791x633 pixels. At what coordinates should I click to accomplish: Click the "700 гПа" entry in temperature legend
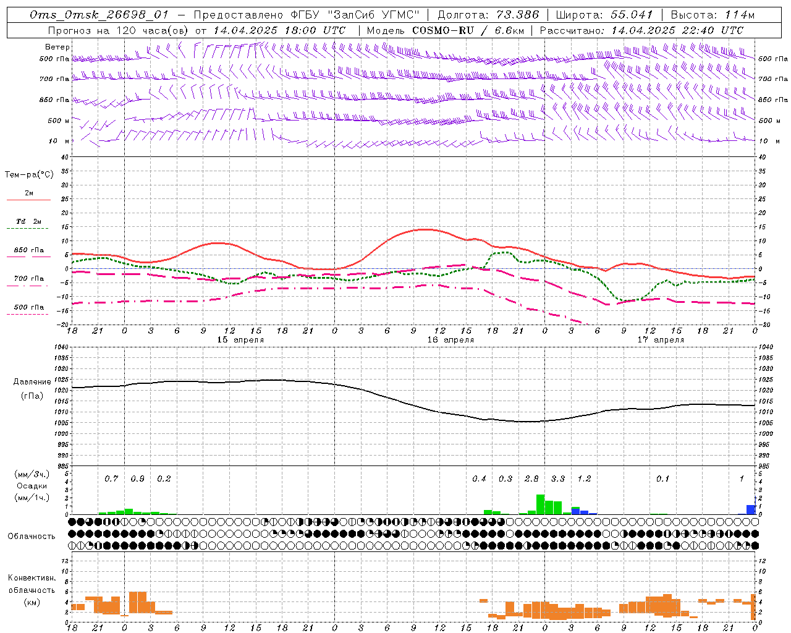coord(29,279)
